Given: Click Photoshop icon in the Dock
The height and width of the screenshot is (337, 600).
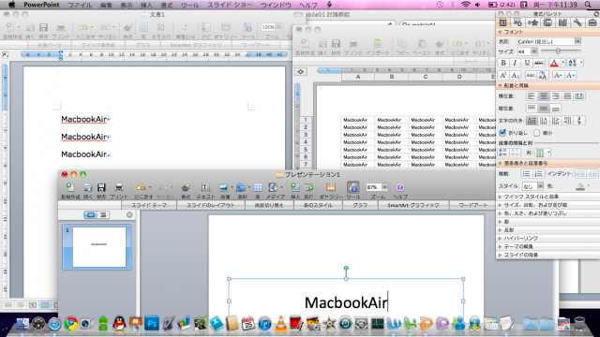Looking at the screenshot, I should (x=152, y=324).
